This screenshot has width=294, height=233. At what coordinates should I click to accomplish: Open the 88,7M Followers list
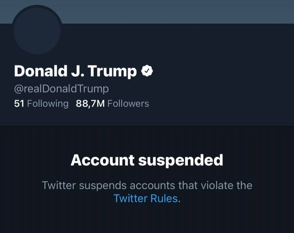112,104
